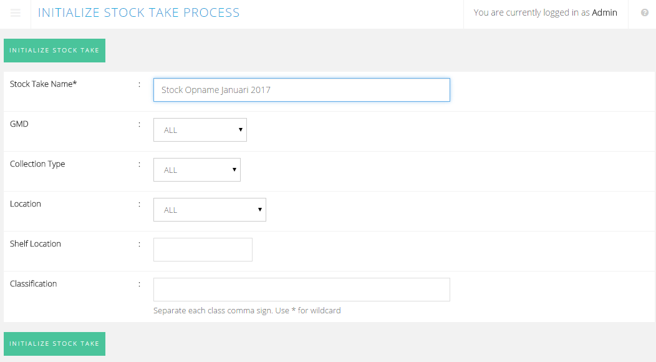This screenshot has width=656, height=362.
Task: Expand the GMD dropdown
Action: click(x=200, y=130)
